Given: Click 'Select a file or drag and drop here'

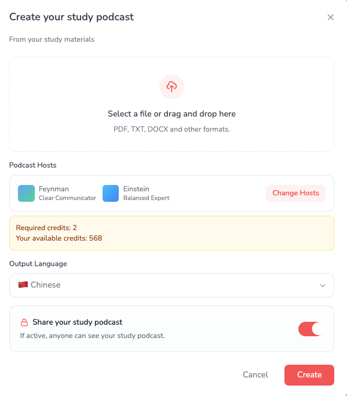Looking at the screenshot, I should (171, 114).
